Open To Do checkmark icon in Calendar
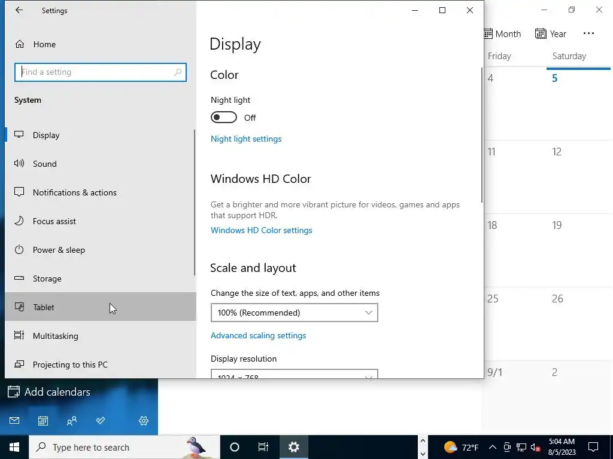Screen dimensions: 613x459 point(101,420)
